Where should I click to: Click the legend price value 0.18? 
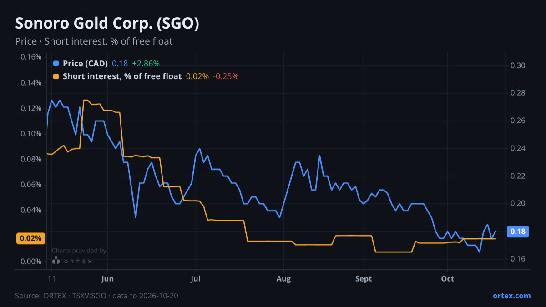120,64
